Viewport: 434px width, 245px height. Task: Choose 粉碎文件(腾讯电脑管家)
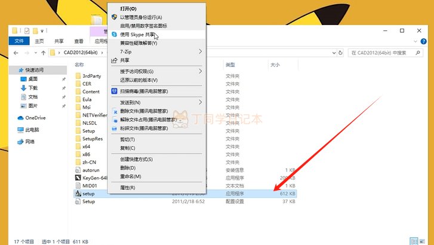click(x=156, y=128)
